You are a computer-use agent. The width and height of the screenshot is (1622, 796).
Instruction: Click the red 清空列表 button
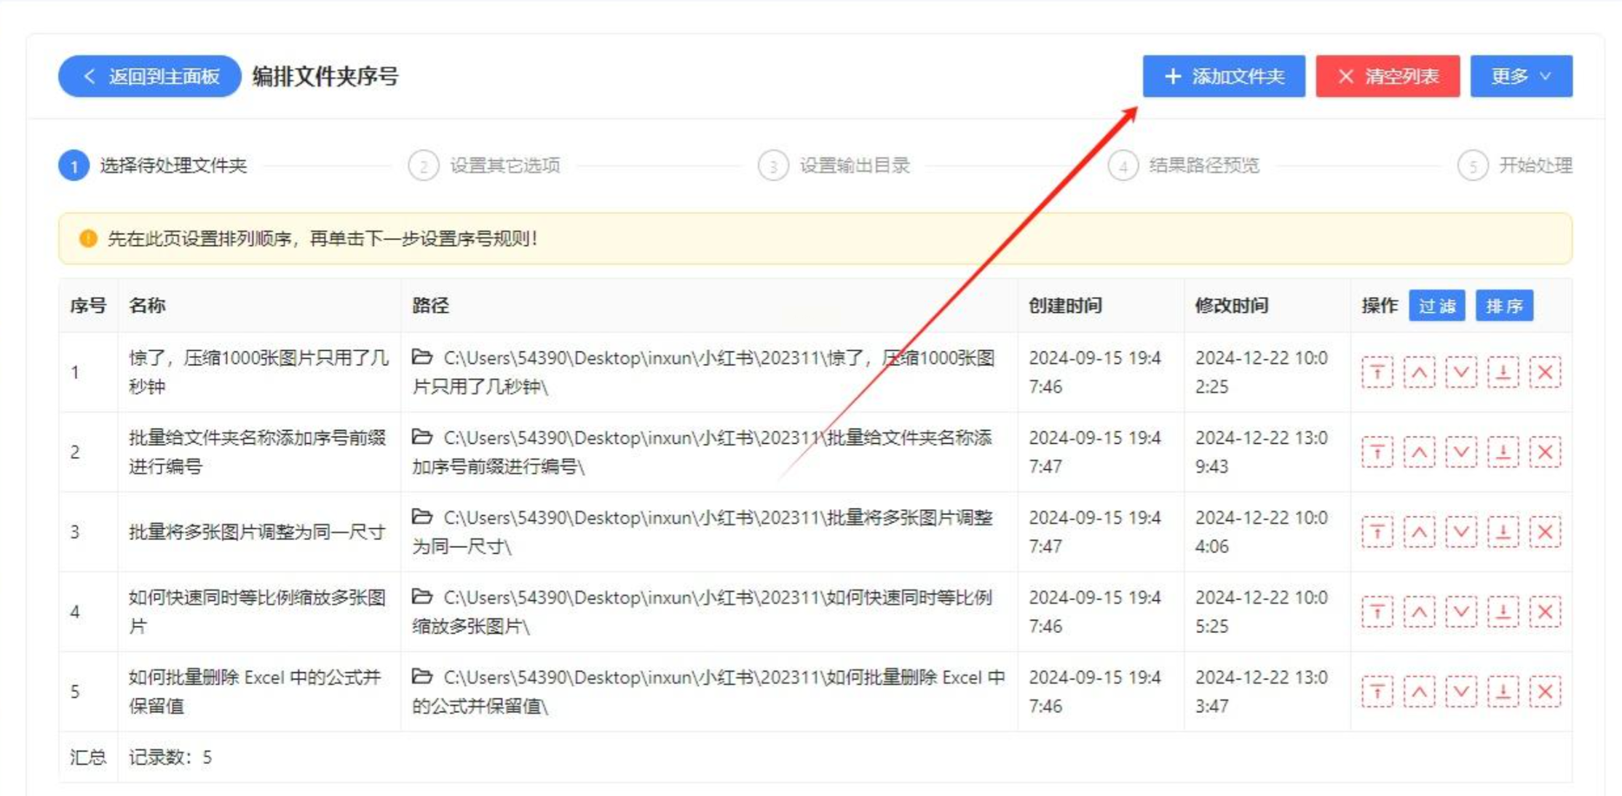pyautogui.click(x=1387, y=76)
